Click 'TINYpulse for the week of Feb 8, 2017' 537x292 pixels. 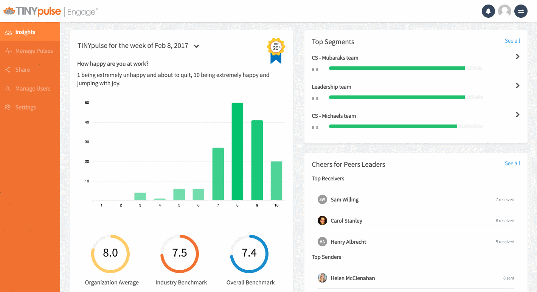[133, 46]
